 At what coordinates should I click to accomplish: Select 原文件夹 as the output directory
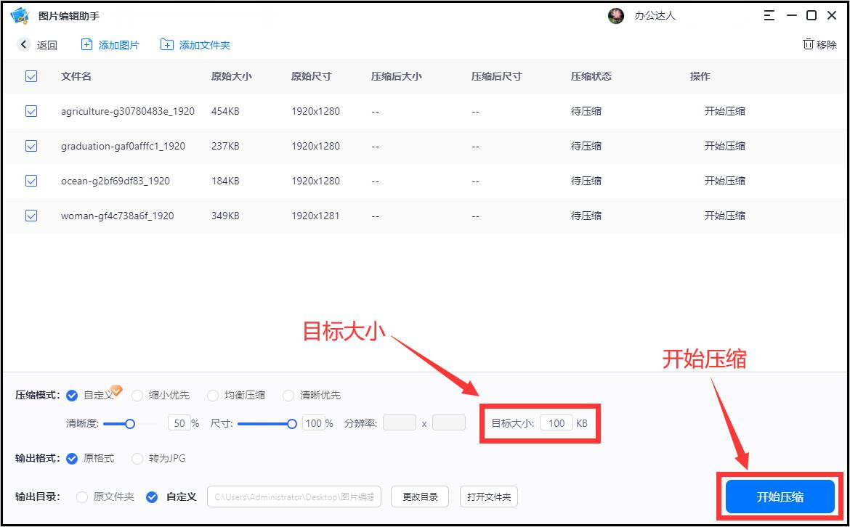pos(82,497)
